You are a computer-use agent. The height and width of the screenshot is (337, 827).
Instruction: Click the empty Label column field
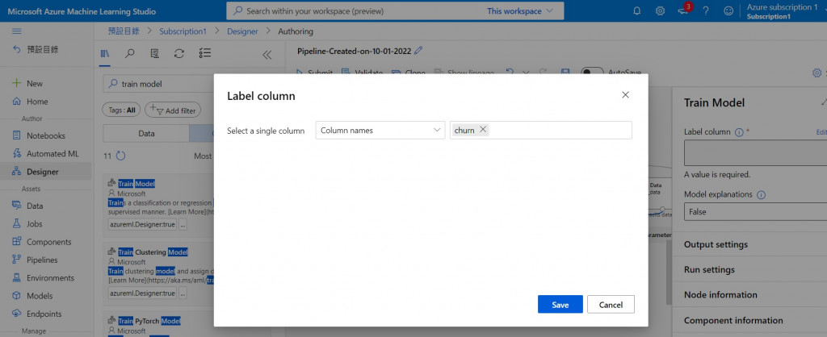point(755,153)
